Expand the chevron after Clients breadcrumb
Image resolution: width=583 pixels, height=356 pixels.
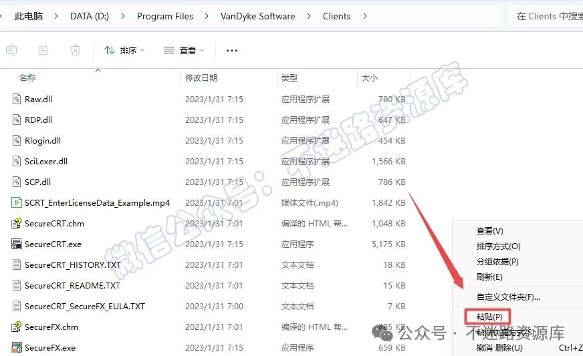[x=365, y=16]
